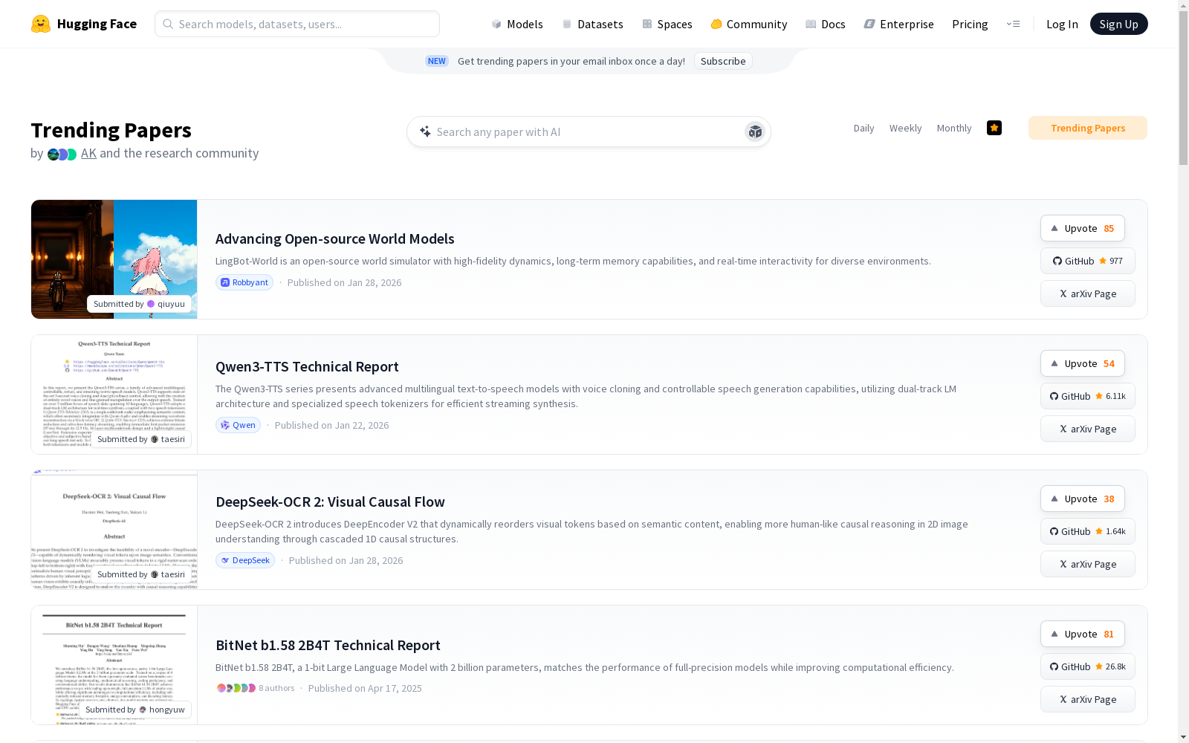Open DeepSeek-OCR 2: Visual Causal Flow title
The image size is (1189, 743).
[x=330, y=502]
